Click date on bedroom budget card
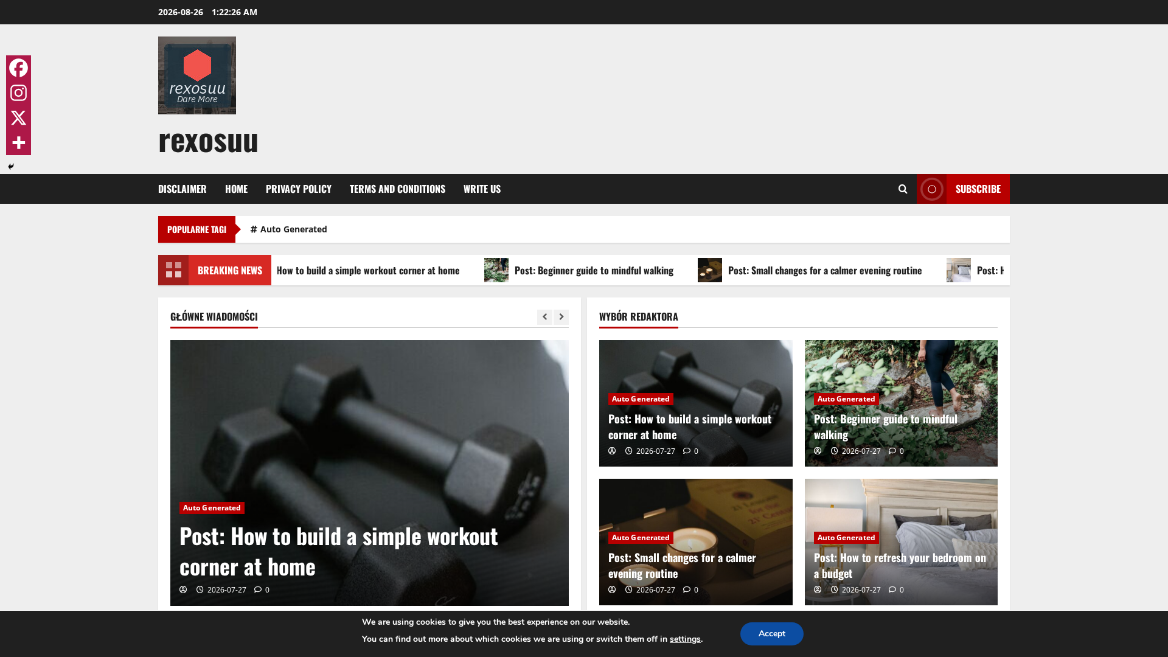This screenshot has width=1168, height=657. coord(861,589)
